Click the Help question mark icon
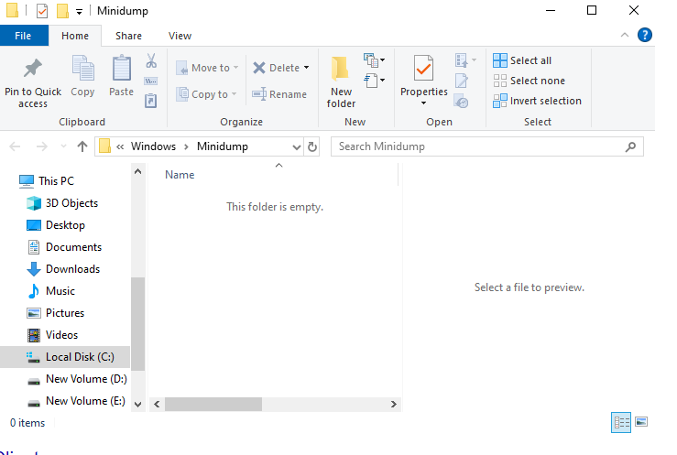This screenshot has width=677, height=455. tap(645, 35)
